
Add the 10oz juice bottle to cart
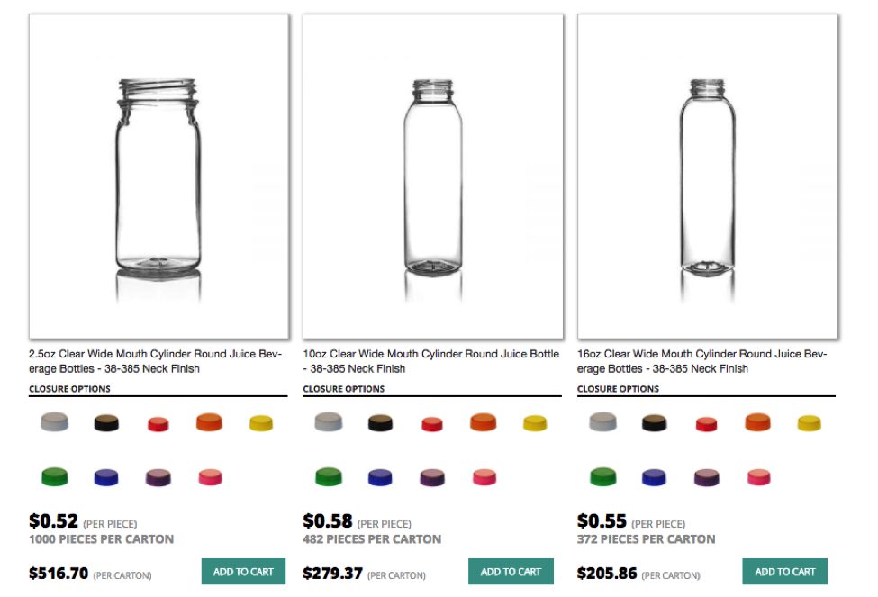[x=511, y=572]
